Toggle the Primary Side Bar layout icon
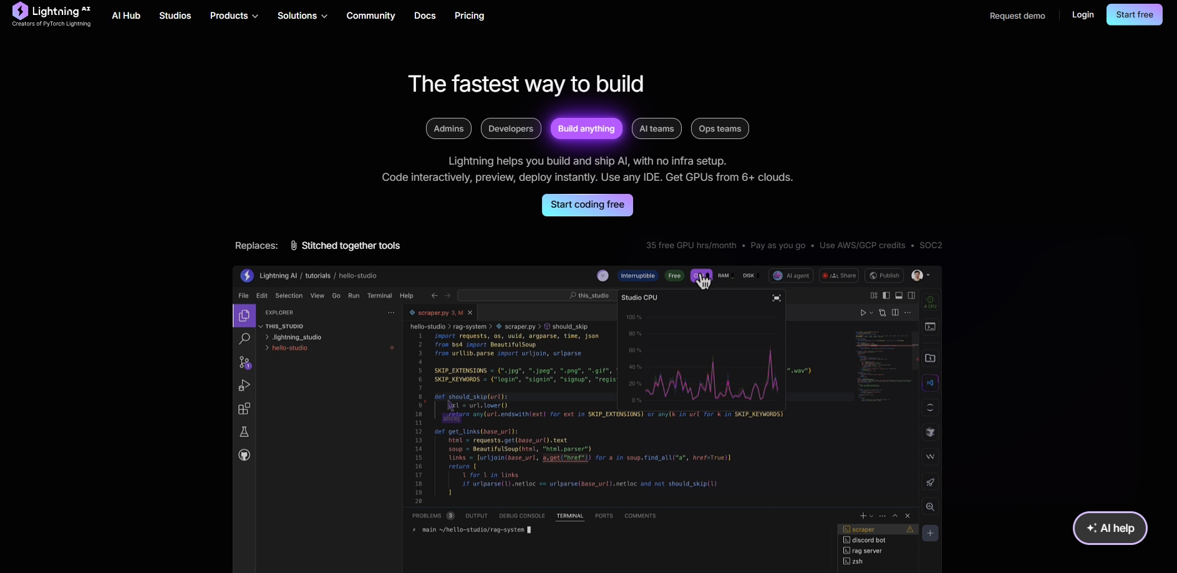 [886, 296]
